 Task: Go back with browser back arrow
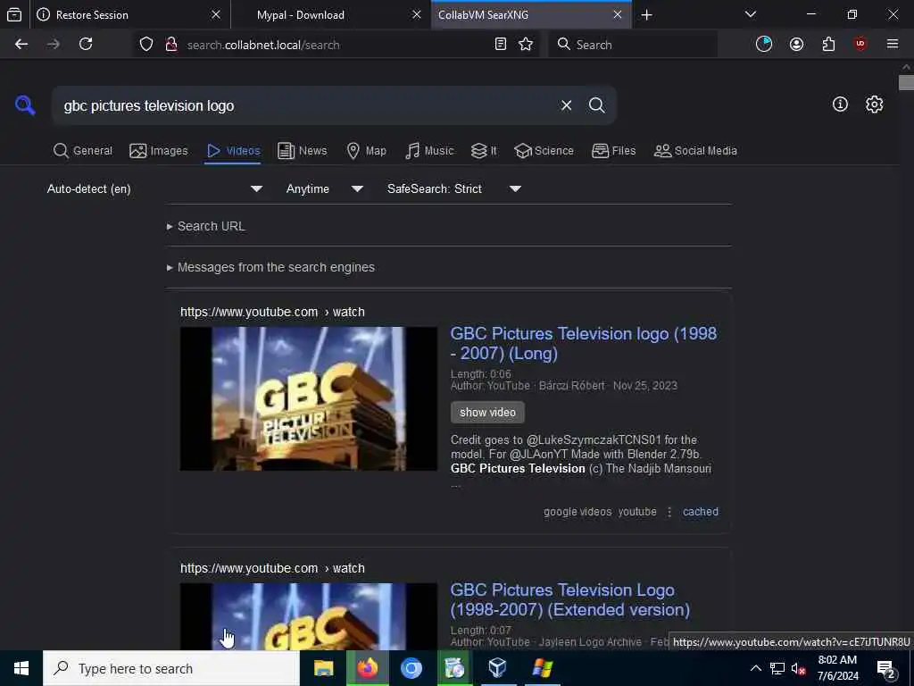(x=21, y=45)
